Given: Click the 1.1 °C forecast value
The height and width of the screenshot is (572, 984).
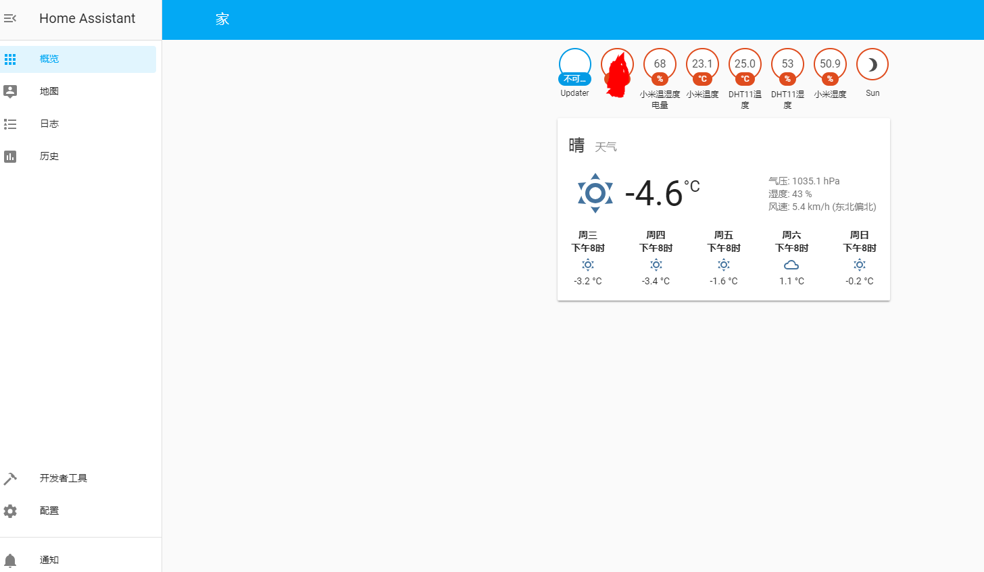Looking at the screenshot, I should (x=791, y=281).
